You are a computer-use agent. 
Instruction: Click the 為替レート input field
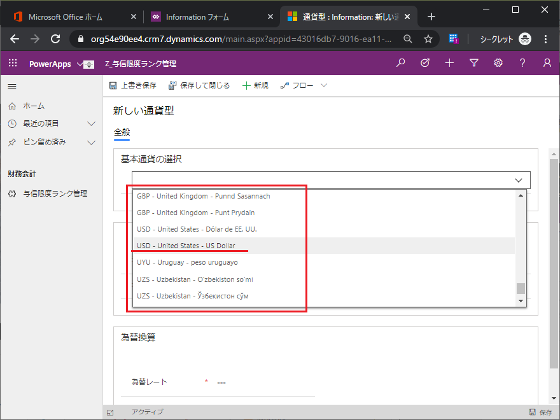[265, 382]
